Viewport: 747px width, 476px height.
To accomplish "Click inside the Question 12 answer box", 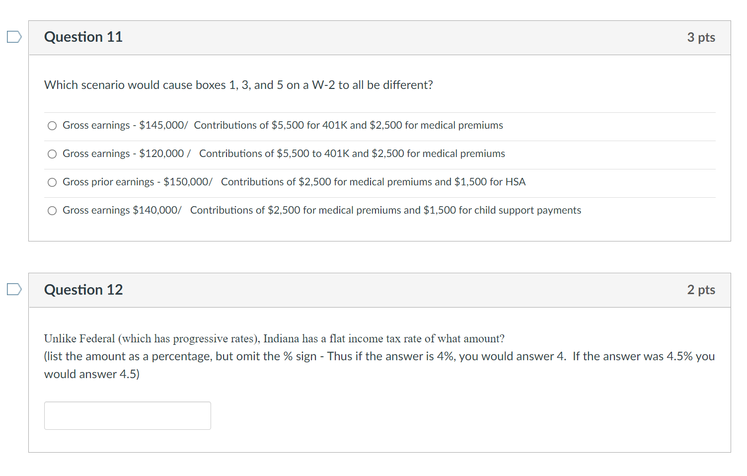I will tap(127, 415).
